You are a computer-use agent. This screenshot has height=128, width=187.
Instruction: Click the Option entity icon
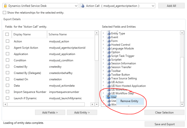coord(109,52)
